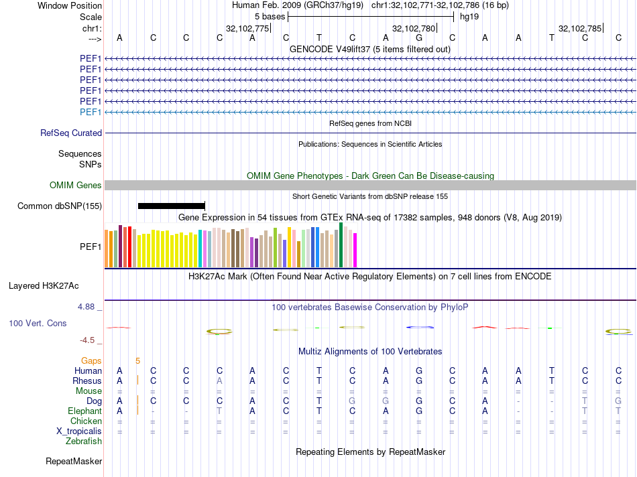Select the Mouse alignment row label
This screenshot has height=477, width=637.
[89, 391]
